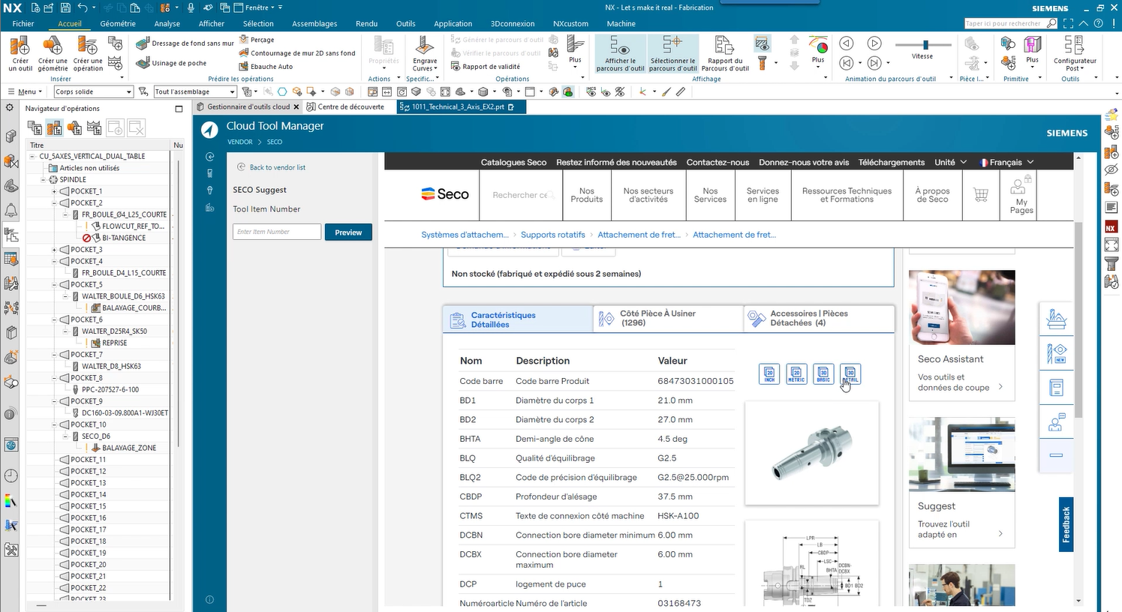
Task: Go Back to vendor list
Action: point(272,167)
